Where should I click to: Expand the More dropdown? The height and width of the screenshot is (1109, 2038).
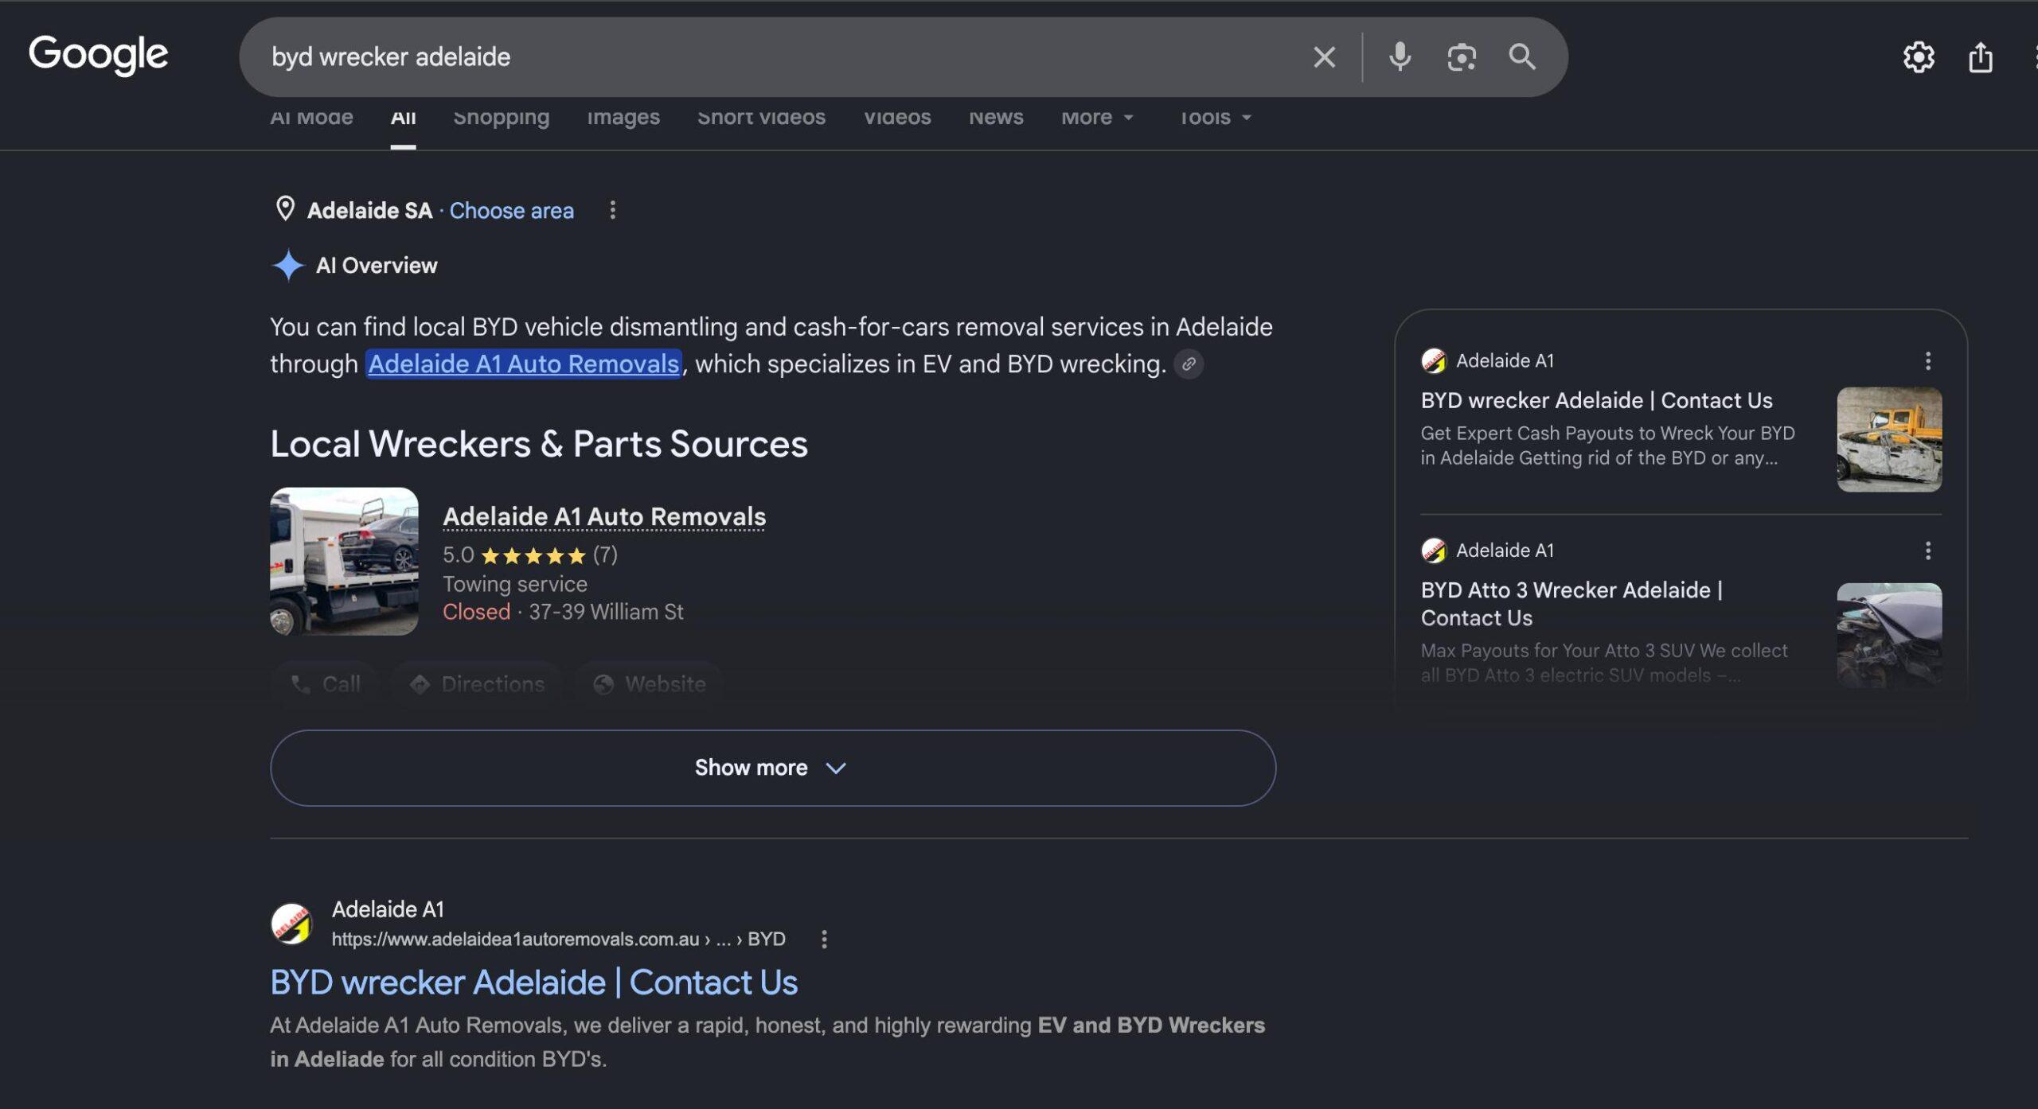[x=1097, y=118]
